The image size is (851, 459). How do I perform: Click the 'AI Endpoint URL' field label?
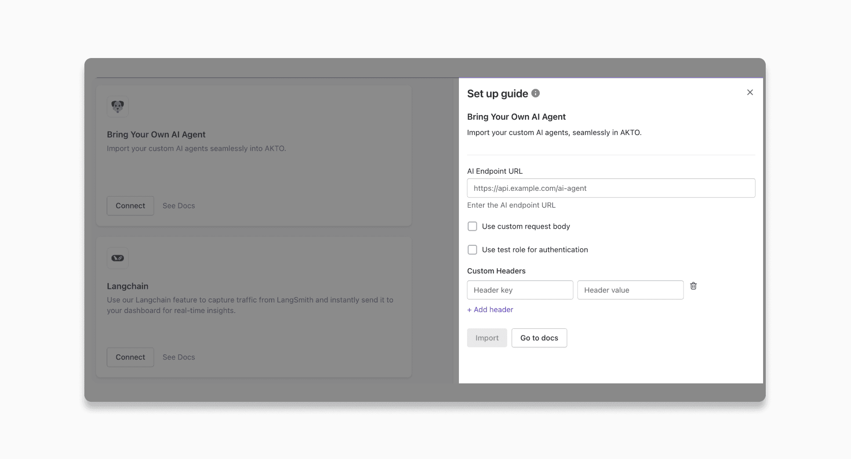click(495, 171)
